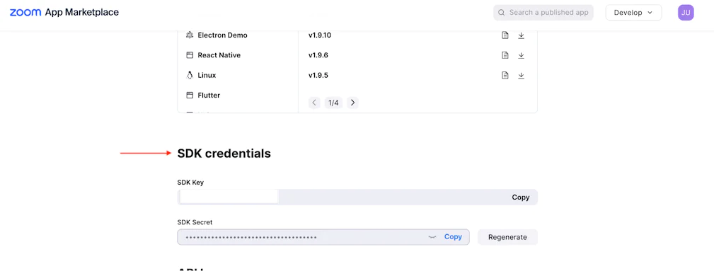Regenerate the SDK Secret
This screenshot has width=714, height=271.
[507, 237]
